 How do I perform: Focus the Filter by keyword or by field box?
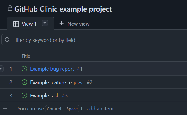(x=94, y=40)
